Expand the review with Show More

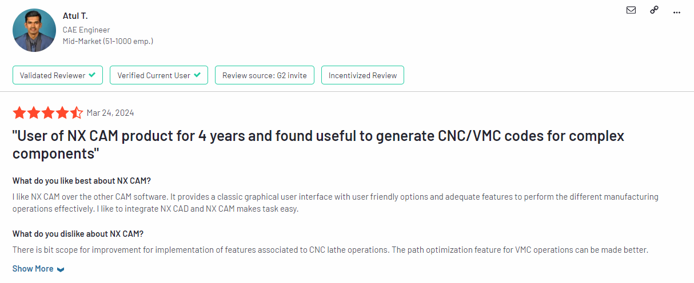click(x=33, y=269)
